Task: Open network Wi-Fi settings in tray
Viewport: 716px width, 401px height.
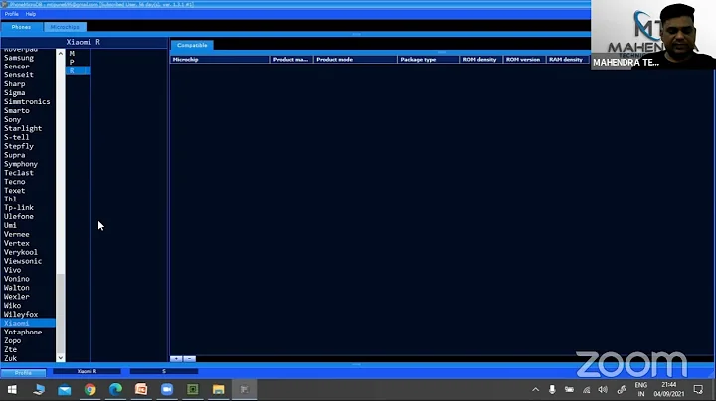Action: click(587, 390)
